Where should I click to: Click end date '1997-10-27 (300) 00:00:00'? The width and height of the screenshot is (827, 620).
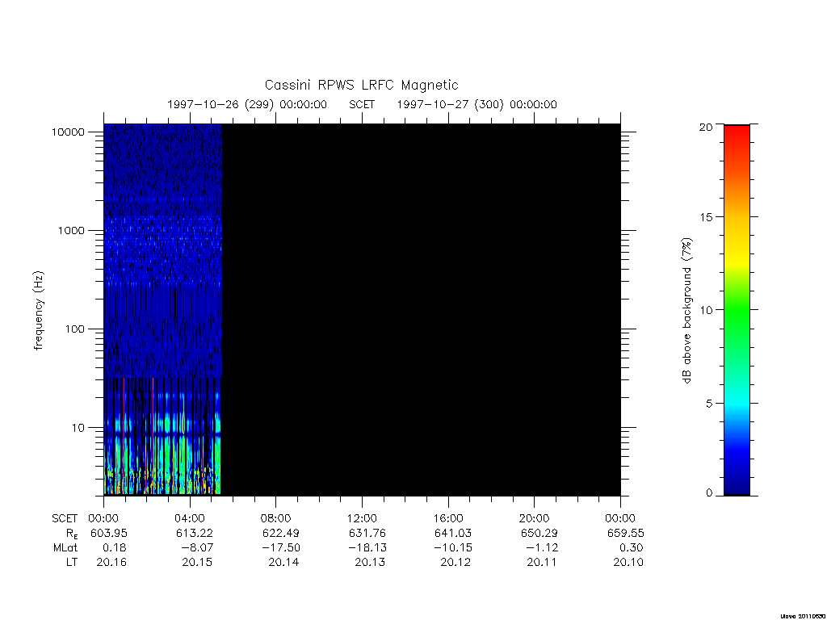(476, 104)
